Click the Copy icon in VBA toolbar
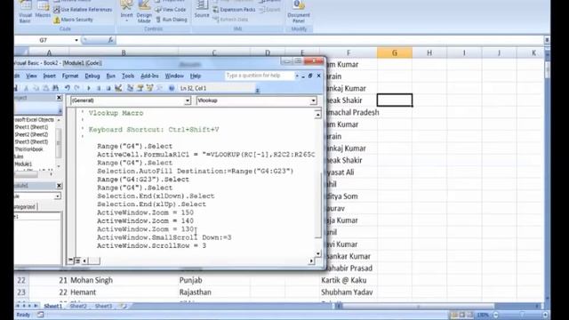The image size is (569, 320). coord(36,88)
